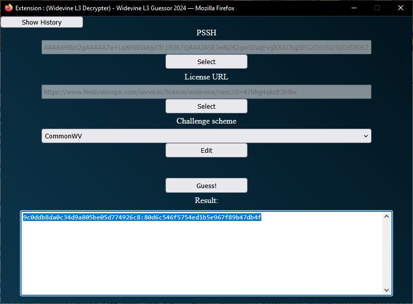Click the highlighted key in Result box

click(x=142, y=217)
